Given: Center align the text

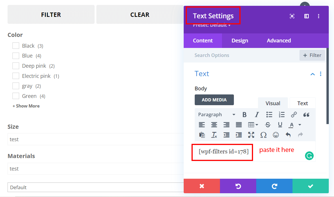Looking at the screenshot, I should pos(214,125).
